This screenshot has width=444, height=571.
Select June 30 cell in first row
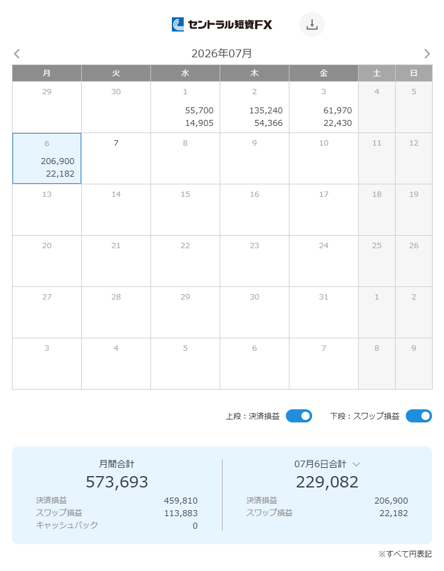(116, 107)
